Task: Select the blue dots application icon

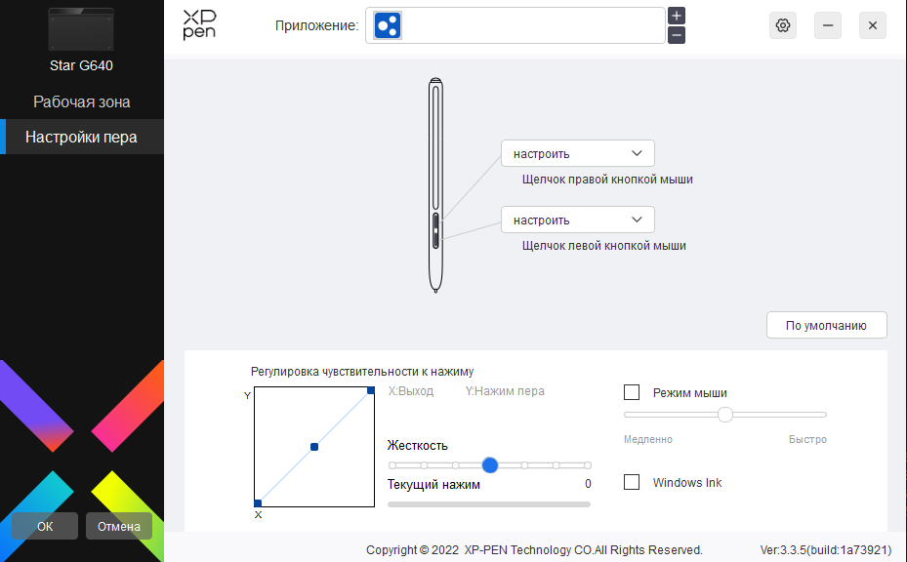Action: (388, 25)
